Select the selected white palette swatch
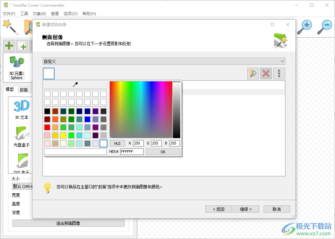The image size is (335, 239). (104, 143)
